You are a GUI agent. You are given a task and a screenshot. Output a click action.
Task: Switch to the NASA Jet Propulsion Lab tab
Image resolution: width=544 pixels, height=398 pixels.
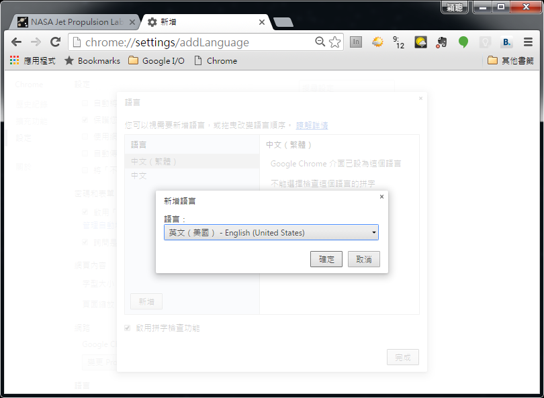pos(75,22)
